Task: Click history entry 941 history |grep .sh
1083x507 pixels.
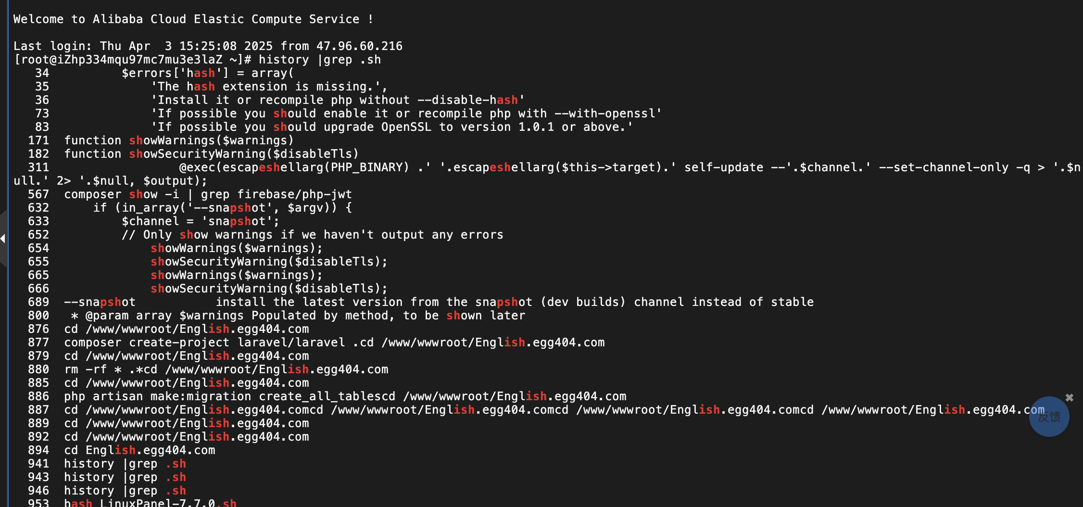Action: (125, 464)
